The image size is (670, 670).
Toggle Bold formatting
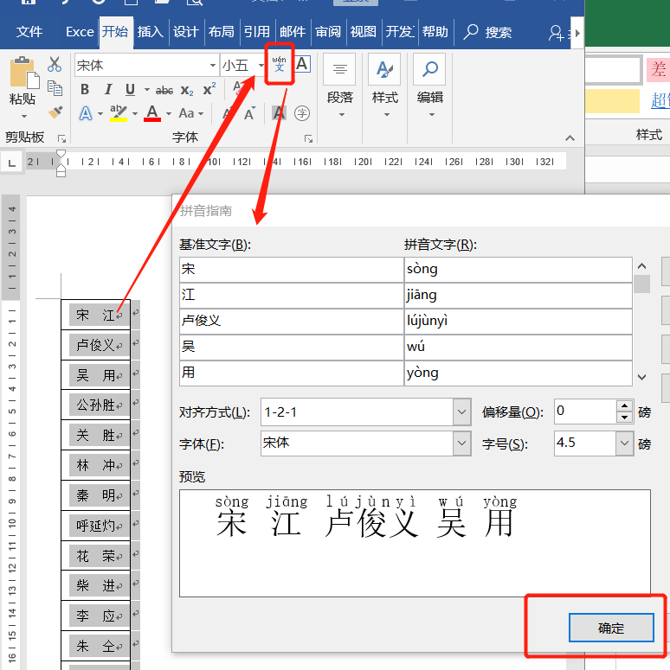[85, 89]
